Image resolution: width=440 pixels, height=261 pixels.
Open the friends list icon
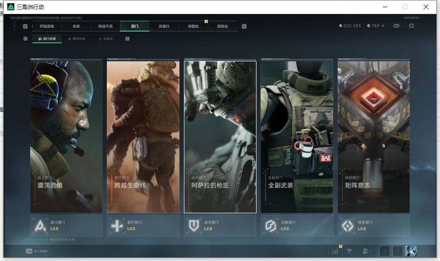tap(367, 251)
